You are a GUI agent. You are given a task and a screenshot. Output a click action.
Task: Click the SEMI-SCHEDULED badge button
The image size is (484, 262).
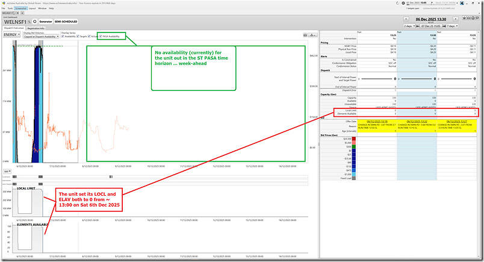(66, 22)
